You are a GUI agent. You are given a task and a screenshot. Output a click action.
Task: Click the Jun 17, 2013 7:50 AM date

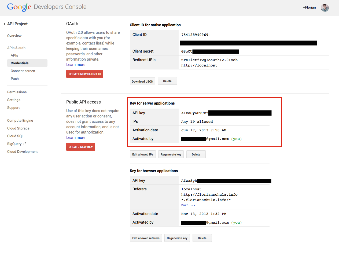pos(204,130)
